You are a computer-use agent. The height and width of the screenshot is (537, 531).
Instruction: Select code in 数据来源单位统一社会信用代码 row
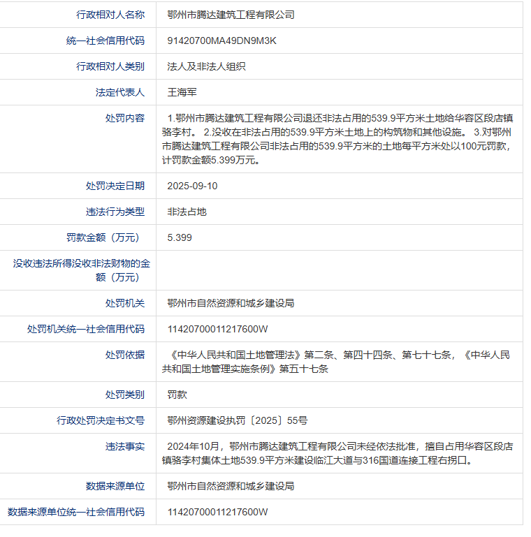pyautogui.click(x=217, y=512)
